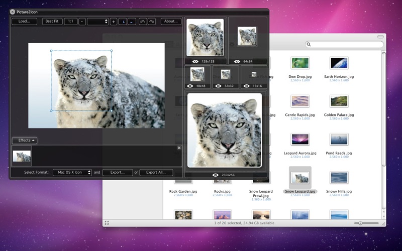Toggle visibility of 256x256 icon size

[216, 175]
